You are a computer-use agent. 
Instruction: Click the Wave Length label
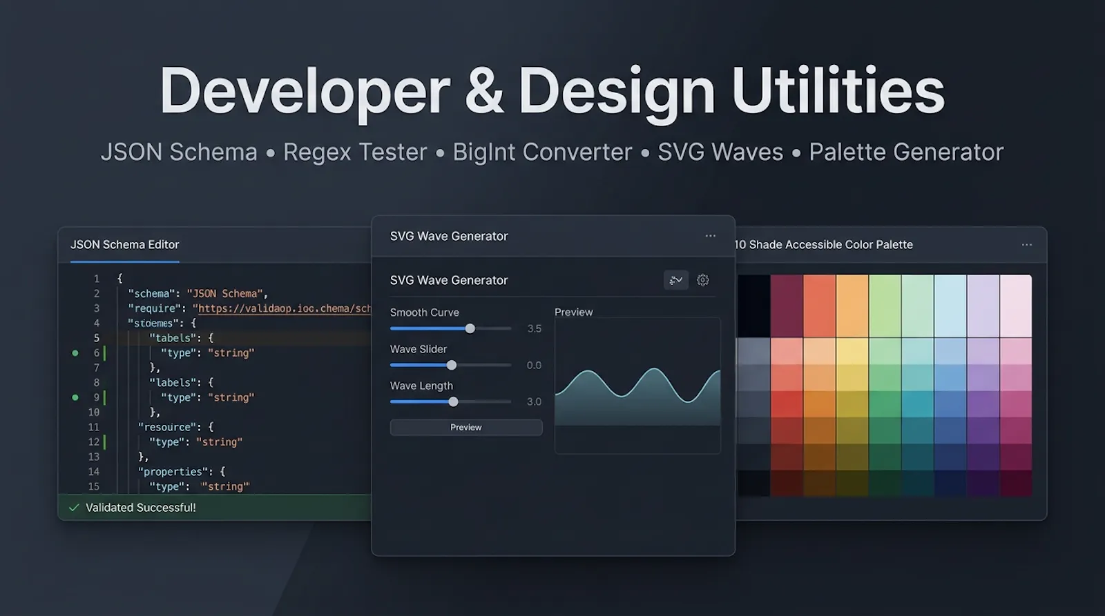pyautogui.click(x=421, y=386)
